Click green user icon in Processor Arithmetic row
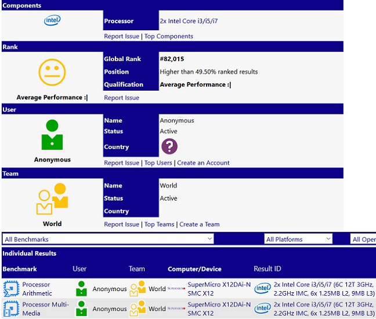376x319 pixels. click(81, 288)
